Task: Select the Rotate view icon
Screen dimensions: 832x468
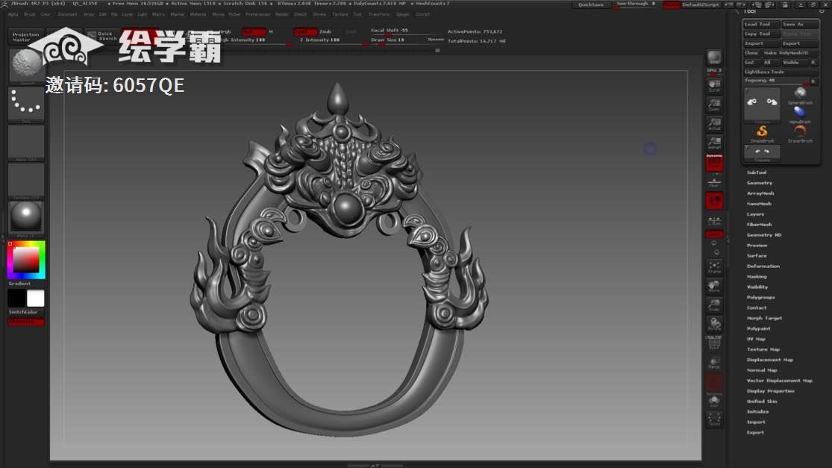Action: coord(714,324)
